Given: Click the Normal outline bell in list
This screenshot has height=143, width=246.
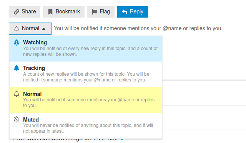Looking at the screenshot, I should click(x=17, y=94).
